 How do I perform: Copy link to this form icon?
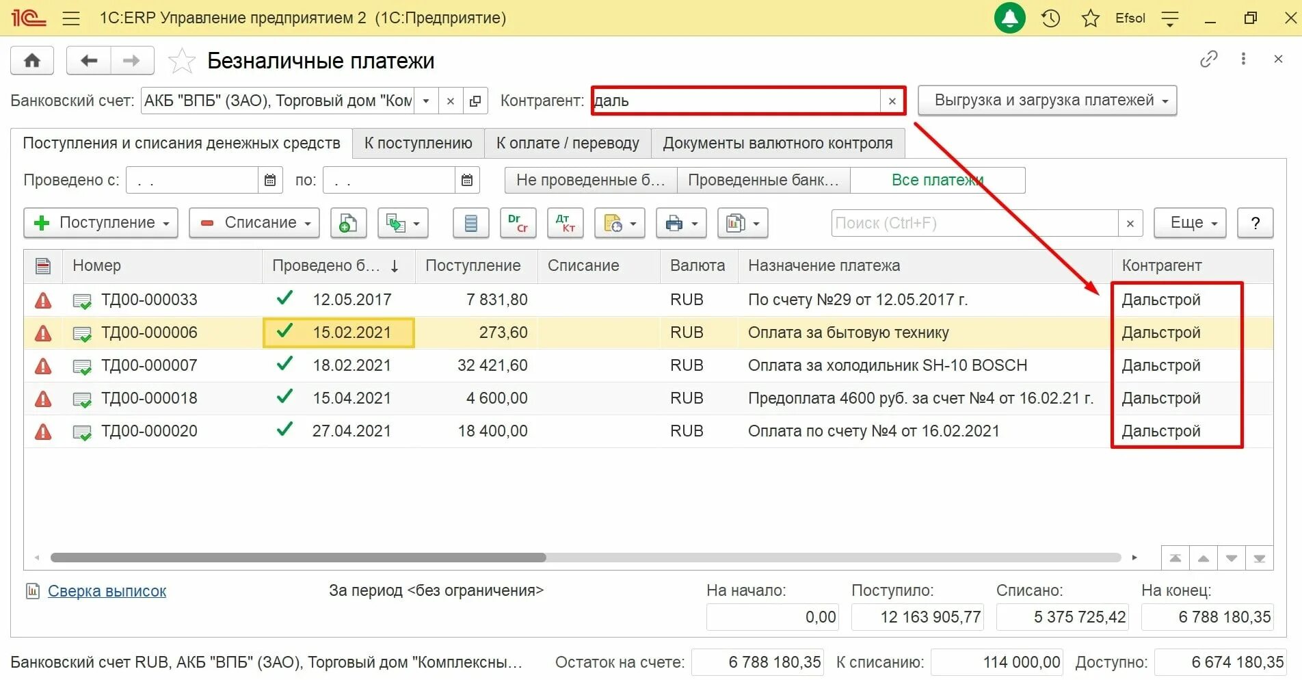click(1208, 60)
